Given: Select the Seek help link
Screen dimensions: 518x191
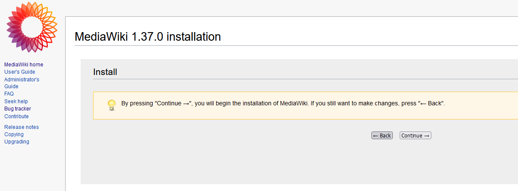Looking at the screenshot, I should pos(16,101).
